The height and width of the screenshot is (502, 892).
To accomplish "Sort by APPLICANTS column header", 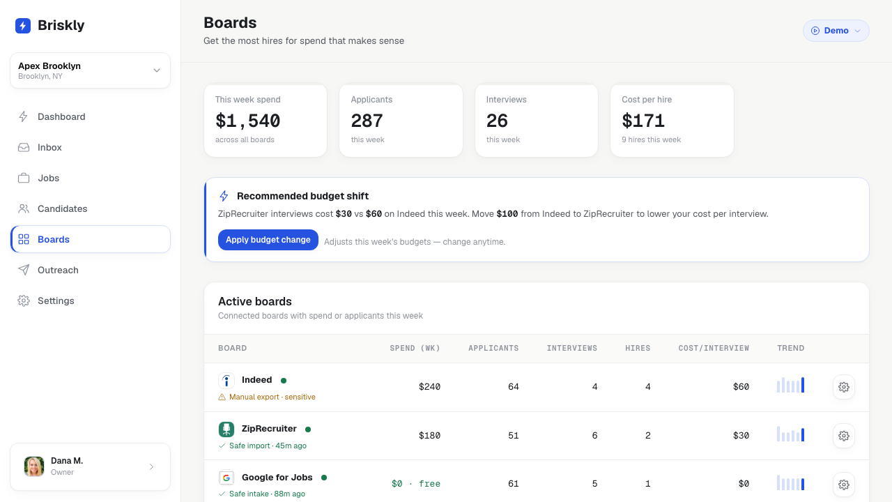I will click(493, 348).
